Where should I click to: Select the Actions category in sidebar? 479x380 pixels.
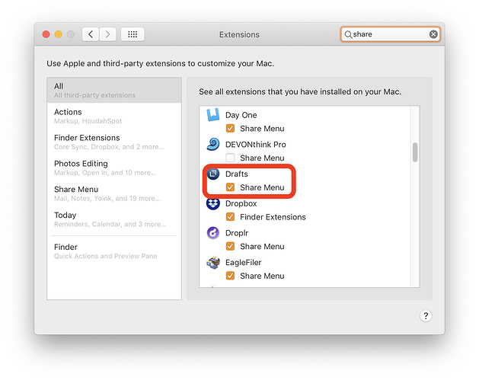tap(114, 116)
